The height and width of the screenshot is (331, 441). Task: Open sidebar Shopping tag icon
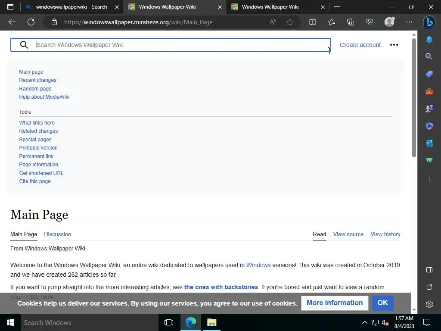[429, 74]
